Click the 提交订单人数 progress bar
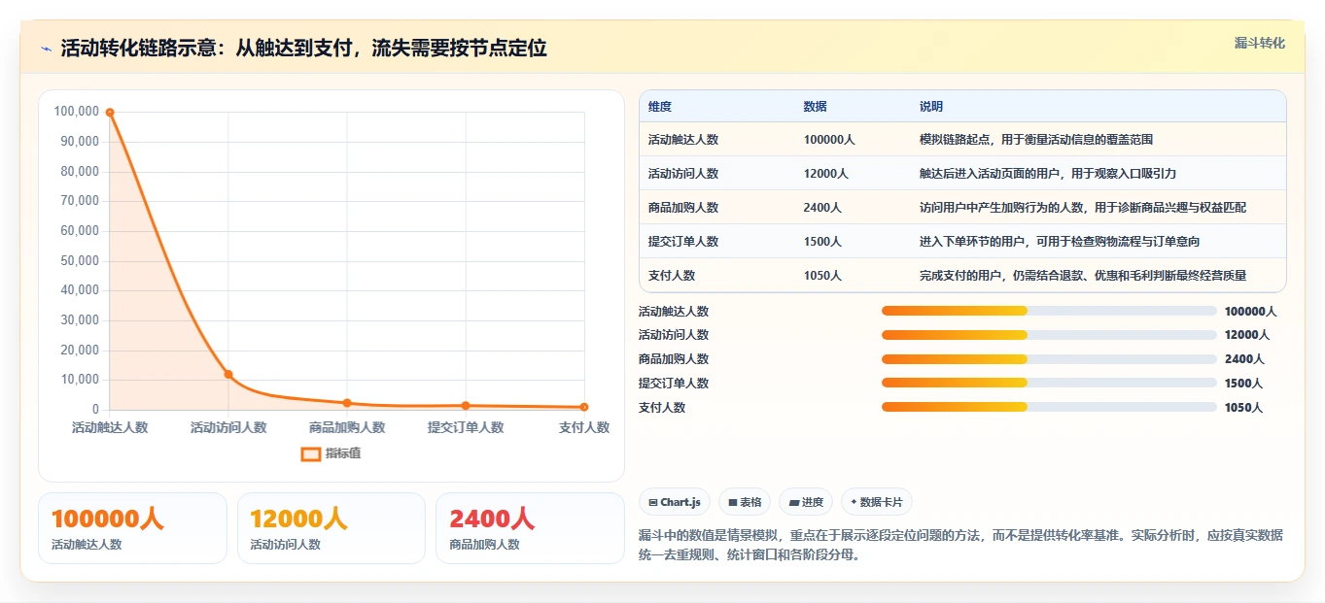 (1049, 383)
